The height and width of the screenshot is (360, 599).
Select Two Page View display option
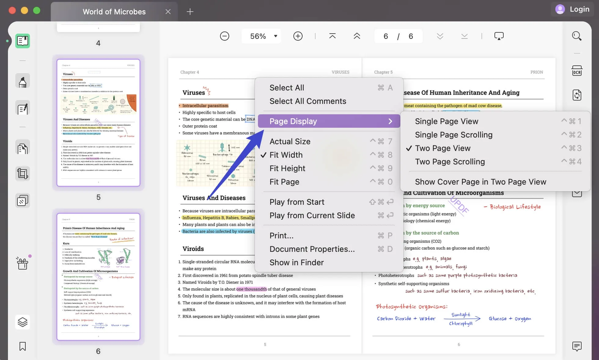pos(443,148)
